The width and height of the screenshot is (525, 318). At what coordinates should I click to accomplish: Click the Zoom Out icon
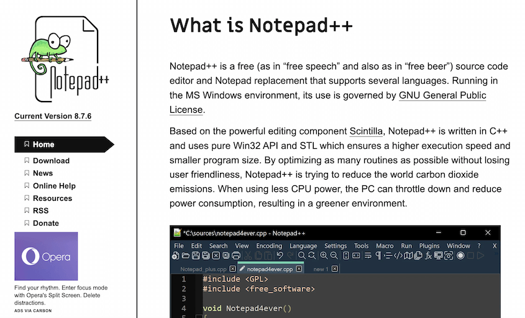tap(334, 256)
